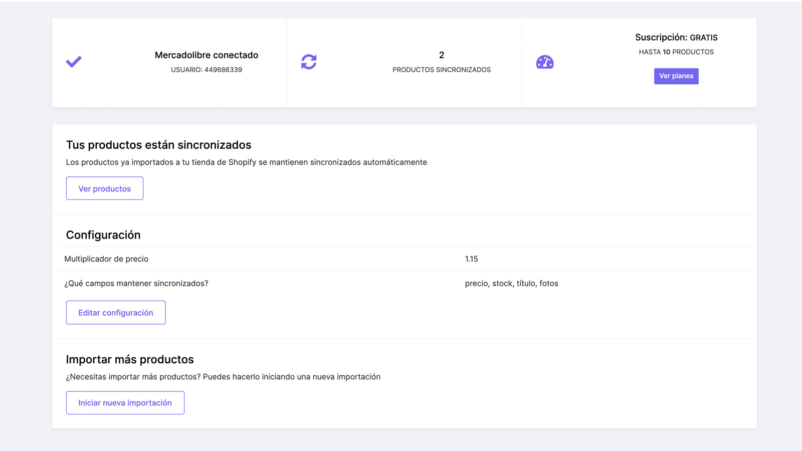This screenshot has width=802, height=451.
Task: Select the Multiplicador de precio row label
Action: (x=106, y=259)
